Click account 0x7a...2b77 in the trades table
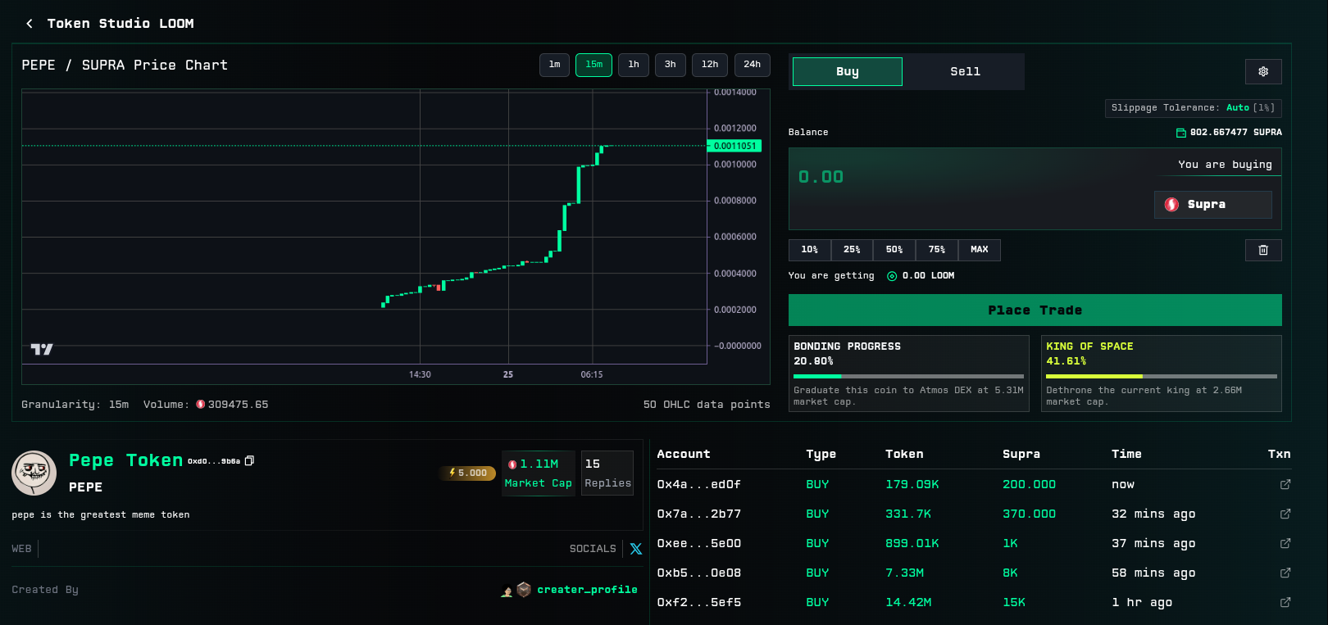The height and width of the screenshot is (625, 1328). point(698,514)
